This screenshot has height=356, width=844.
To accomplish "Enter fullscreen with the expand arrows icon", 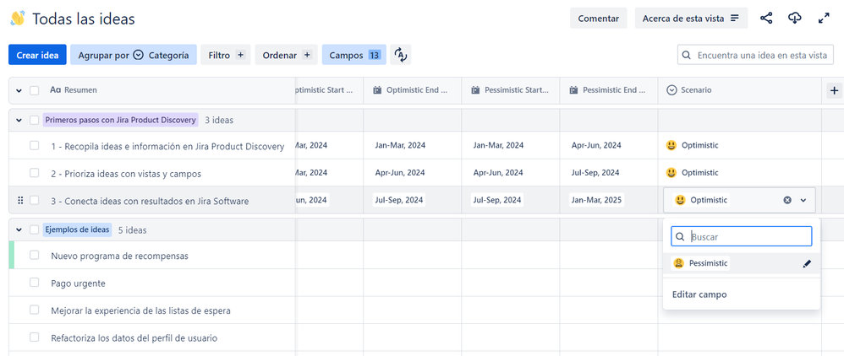I will click(824, 19).
